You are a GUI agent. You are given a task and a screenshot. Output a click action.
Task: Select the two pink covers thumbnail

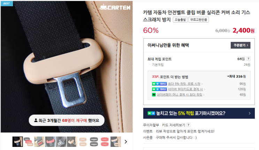105,142
